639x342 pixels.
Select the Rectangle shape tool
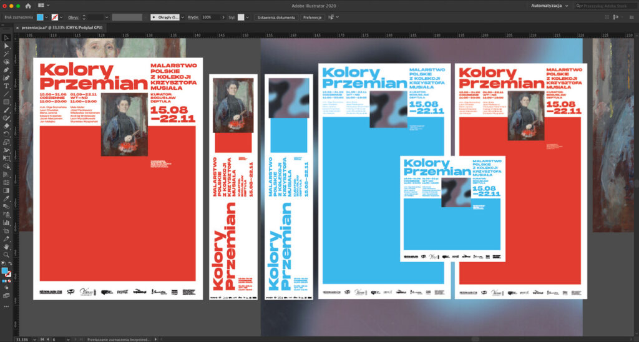(x=7, y=102)
